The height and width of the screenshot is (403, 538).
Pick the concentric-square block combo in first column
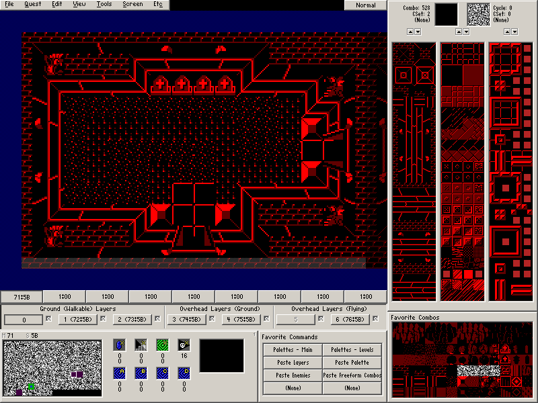[x=403, y=75]
